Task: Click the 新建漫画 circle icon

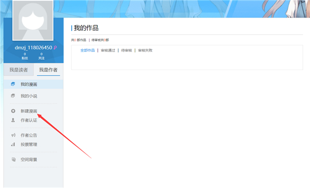Action: [x=13, y=111]
